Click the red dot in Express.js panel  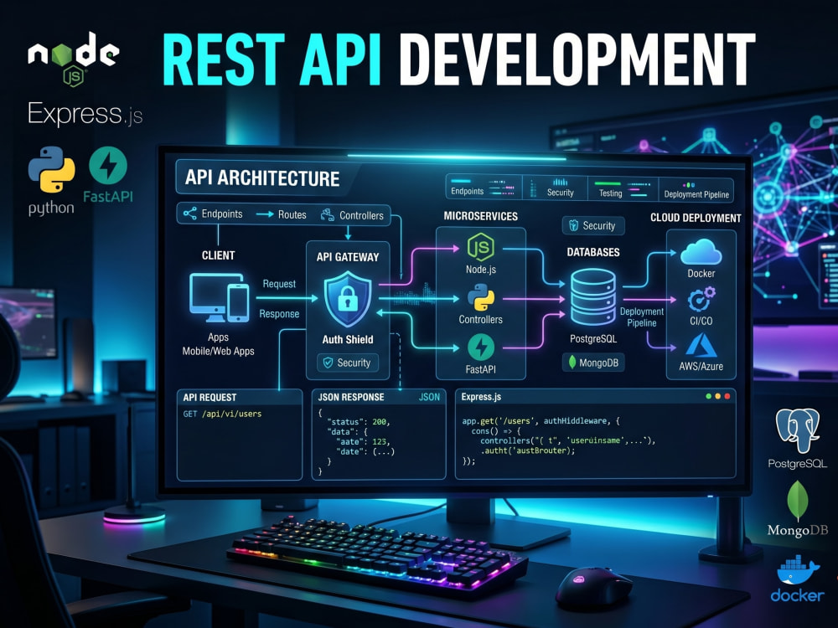click(727, 396)
